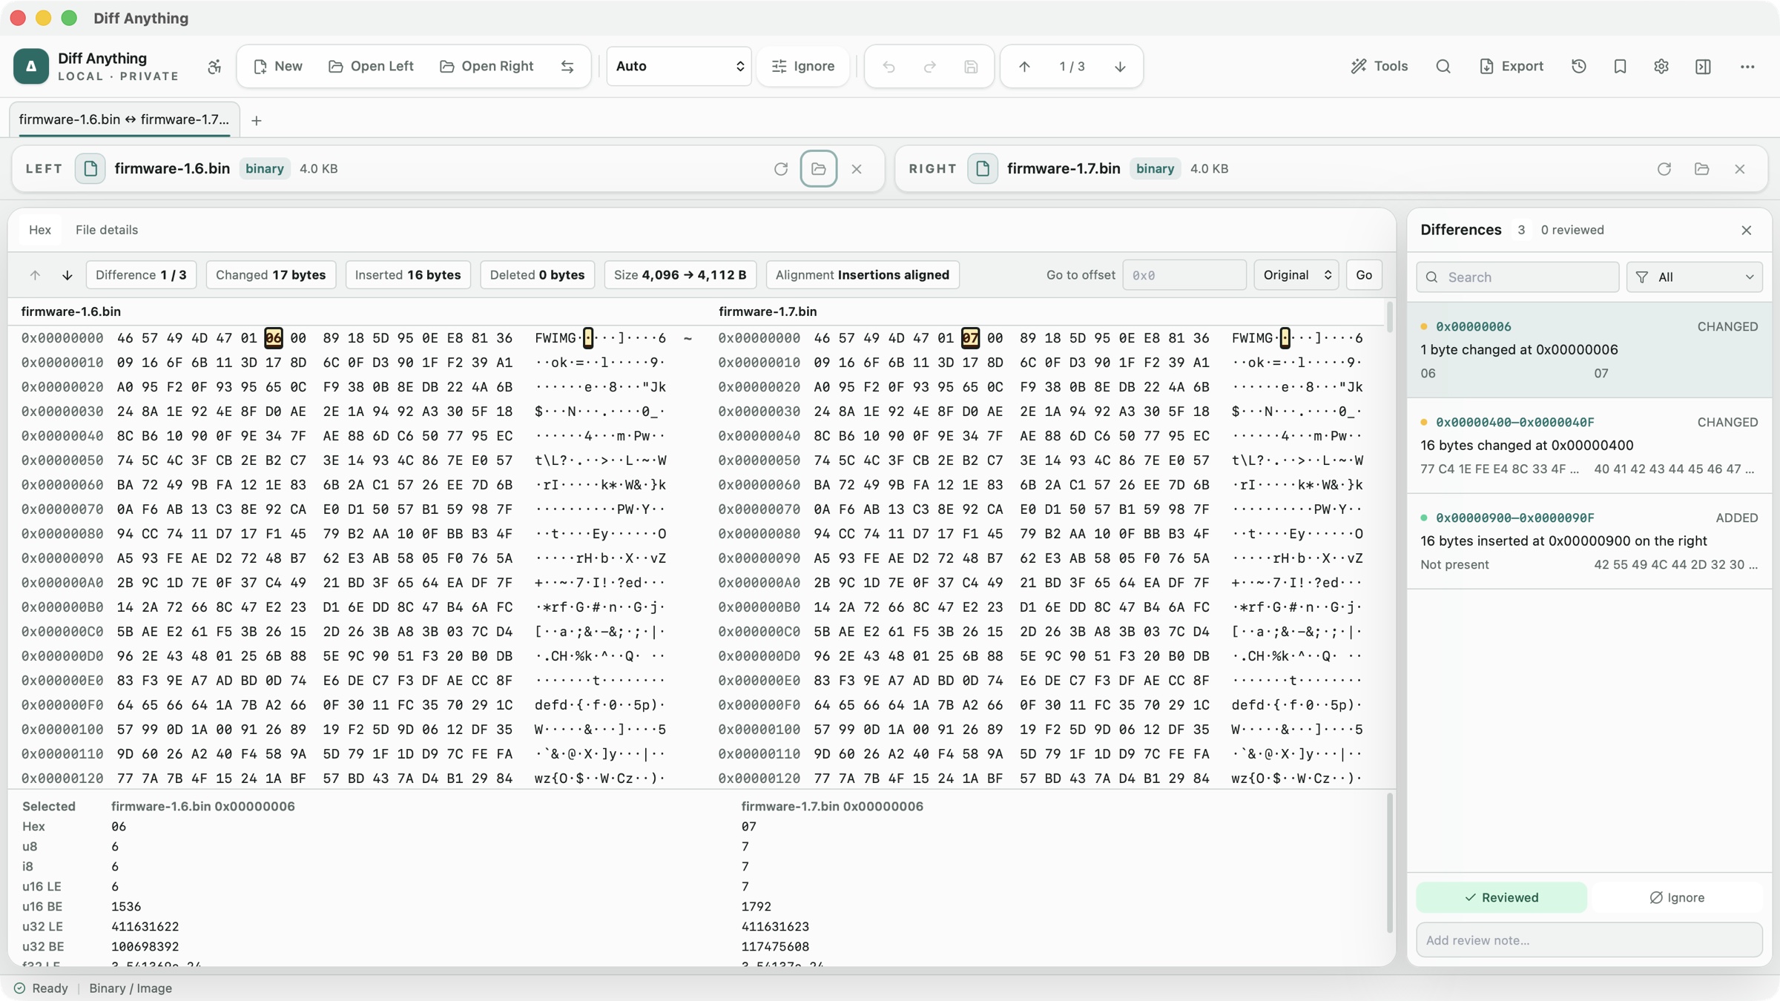Open the history clock icon
Screen dimensions: 1780x1001
click(x=1579, y=67)
